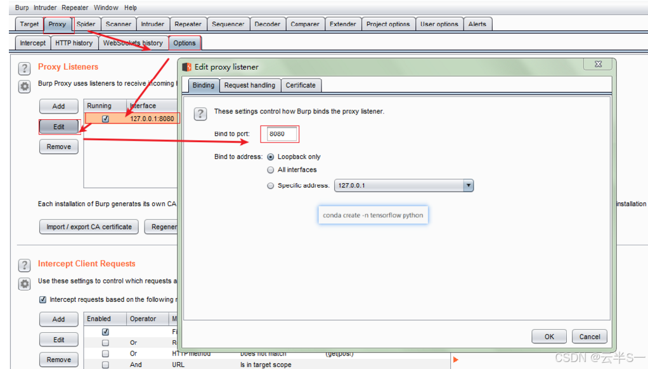
Task: Switch to Target tab
Action: (x=29, y=24)
